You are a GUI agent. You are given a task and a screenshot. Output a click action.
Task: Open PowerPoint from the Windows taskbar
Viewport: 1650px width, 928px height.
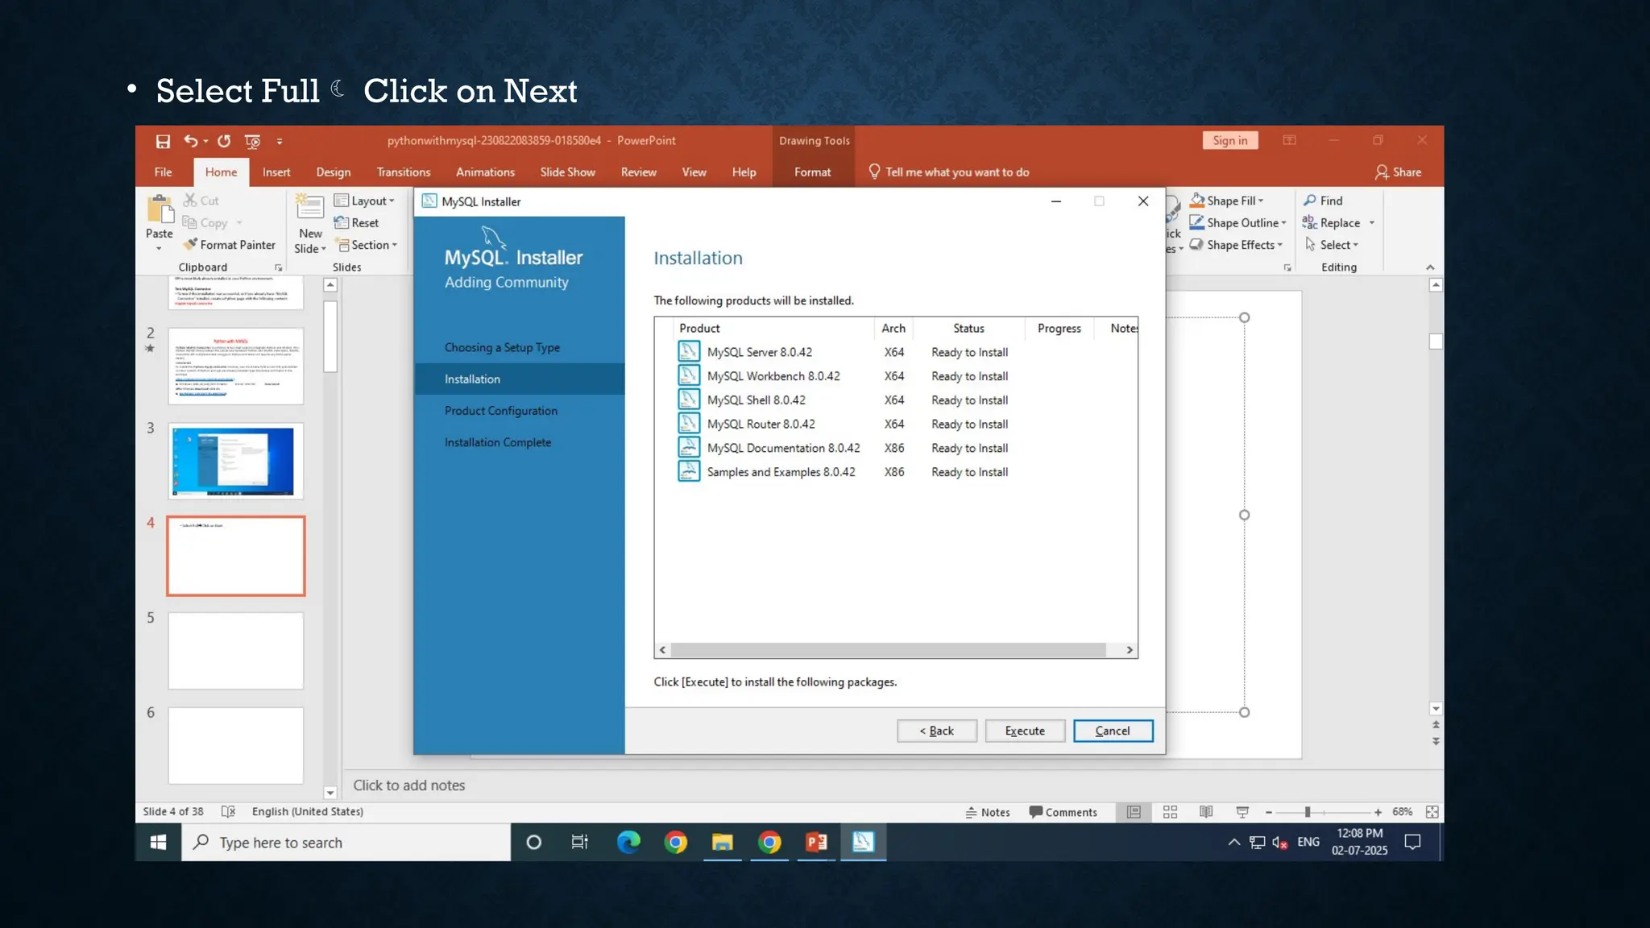tap(816, 843)
